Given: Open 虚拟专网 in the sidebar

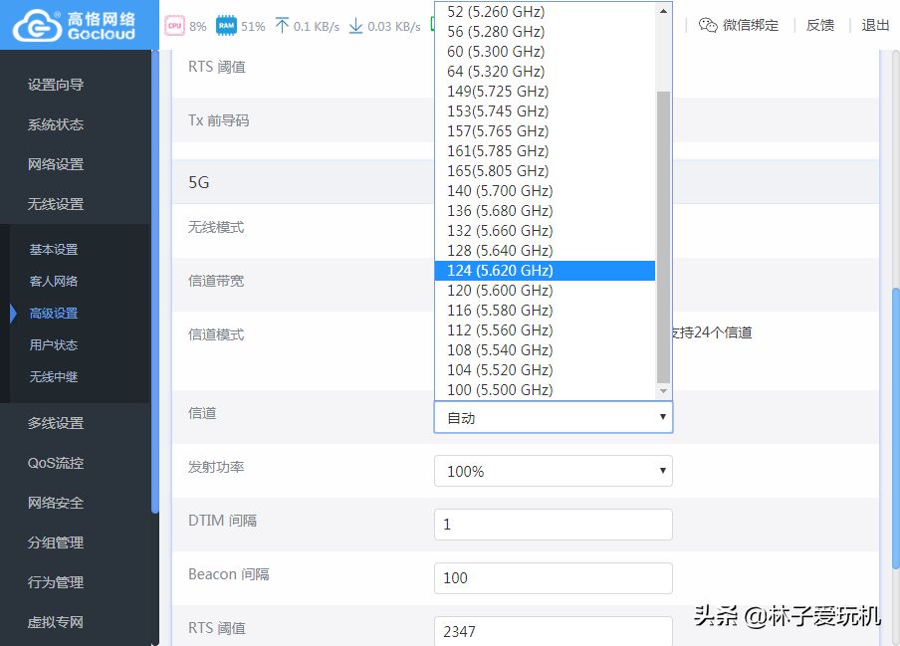Looking at the screenshot, I should pyautogui.click(x=56, y=622).
